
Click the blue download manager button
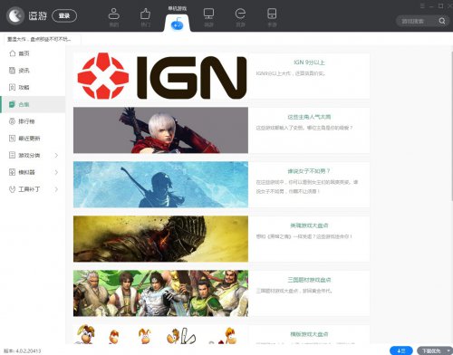pos(401,350)
